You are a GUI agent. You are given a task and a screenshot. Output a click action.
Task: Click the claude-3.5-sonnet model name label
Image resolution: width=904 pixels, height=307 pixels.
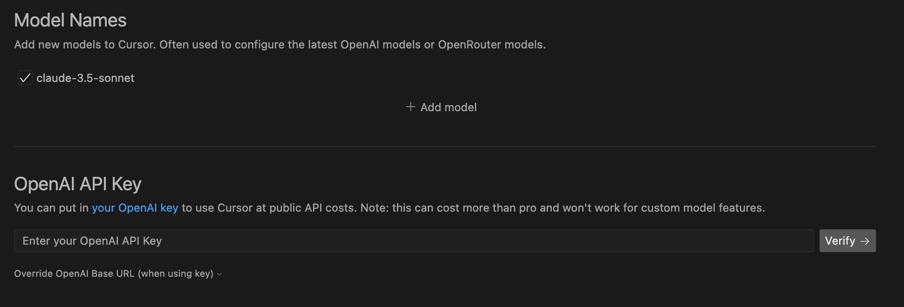point(85,78)
